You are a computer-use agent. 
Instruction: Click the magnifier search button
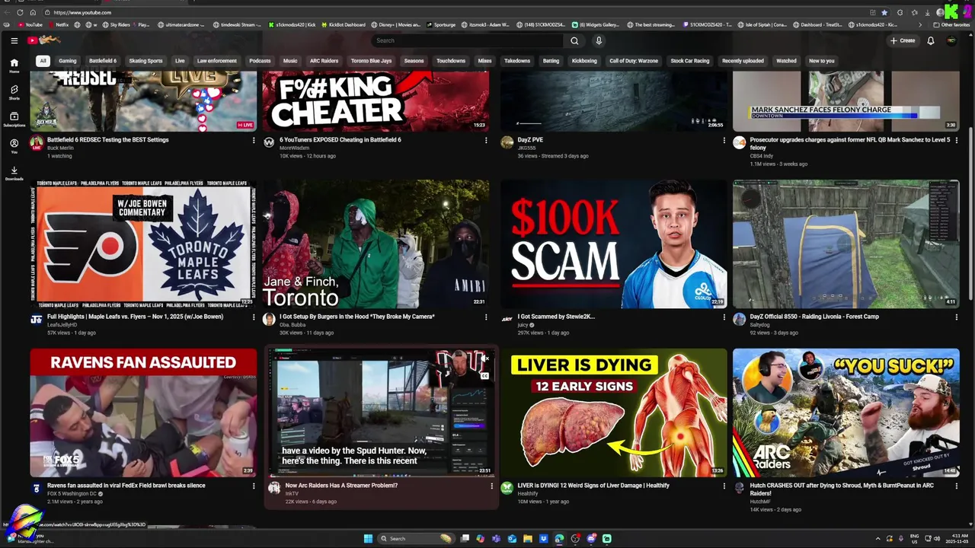574,40
